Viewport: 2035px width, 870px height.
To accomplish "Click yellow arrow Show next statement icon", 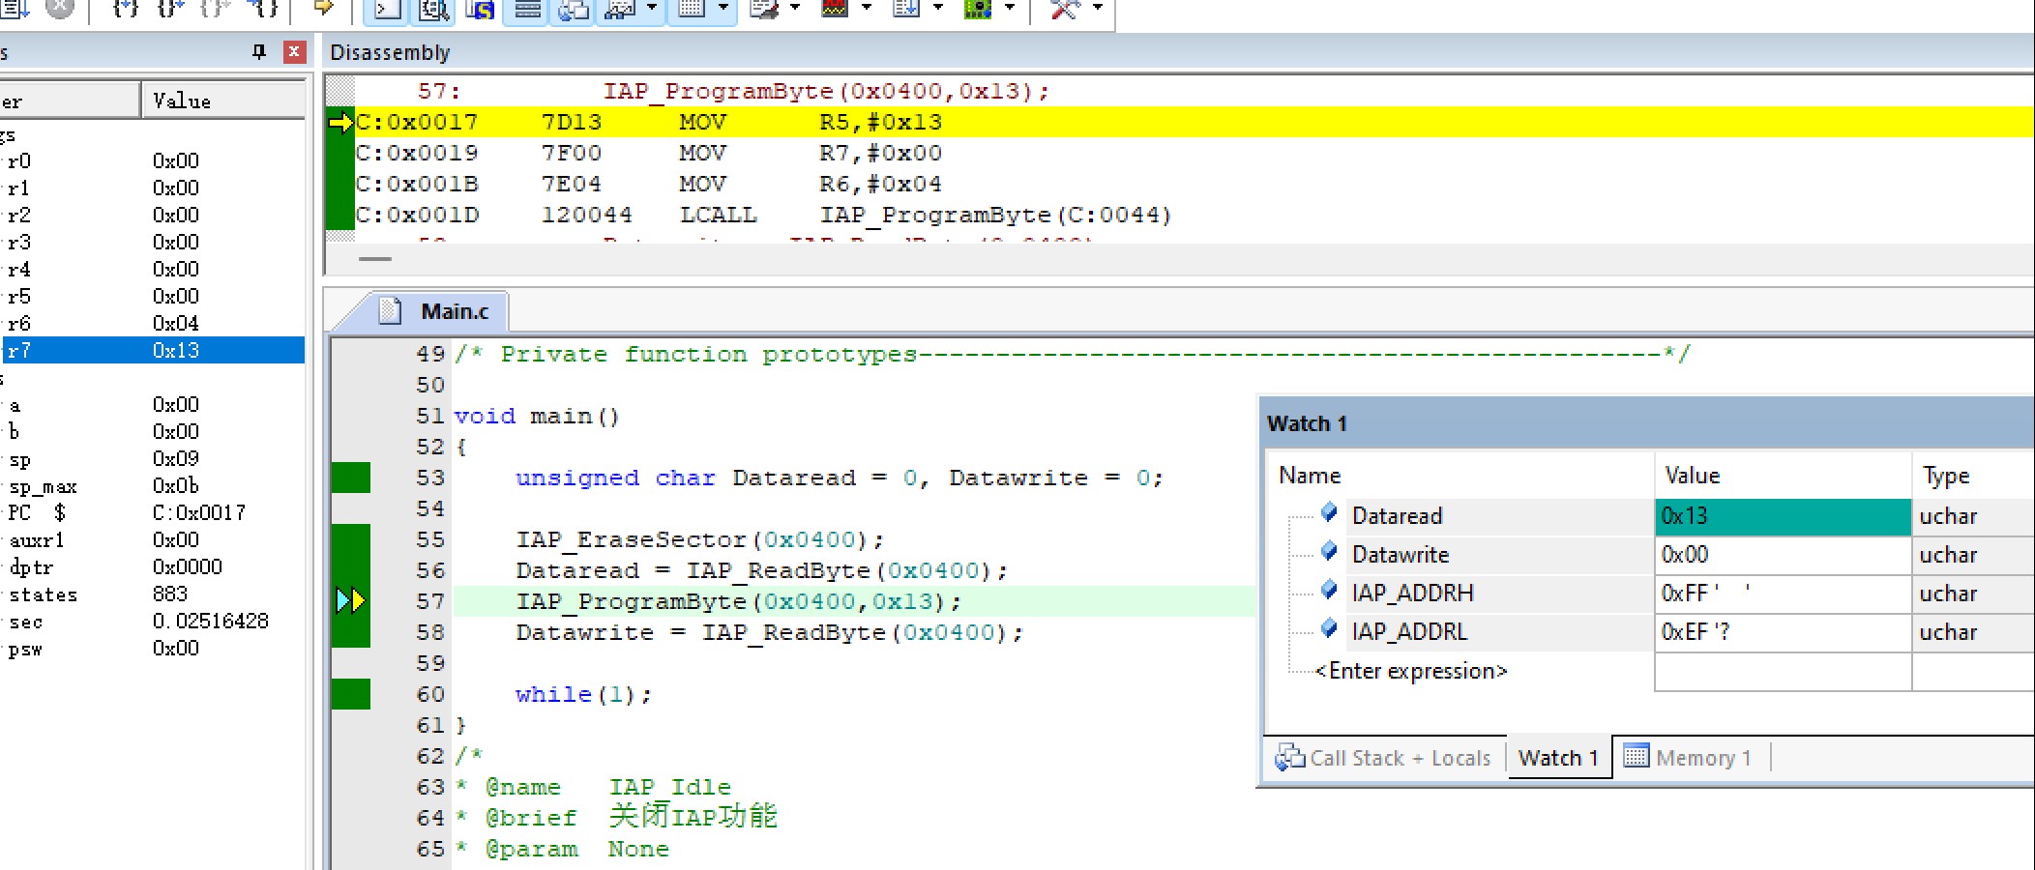I will pos(324,8).
